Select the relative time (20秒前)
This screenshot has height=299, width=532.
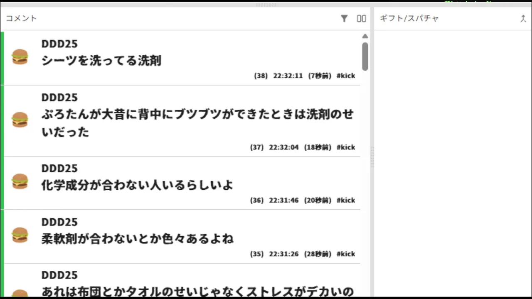[x=318, y=200]
